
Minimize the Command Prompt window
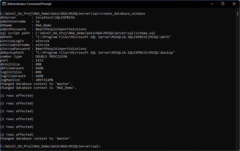pos(212,4)
